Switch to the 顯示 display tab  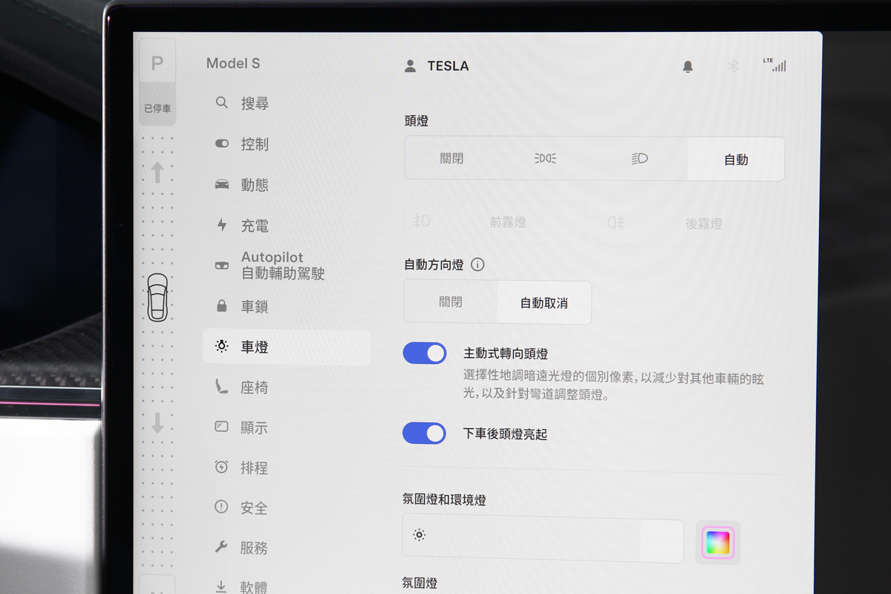[x=255, y=427]
